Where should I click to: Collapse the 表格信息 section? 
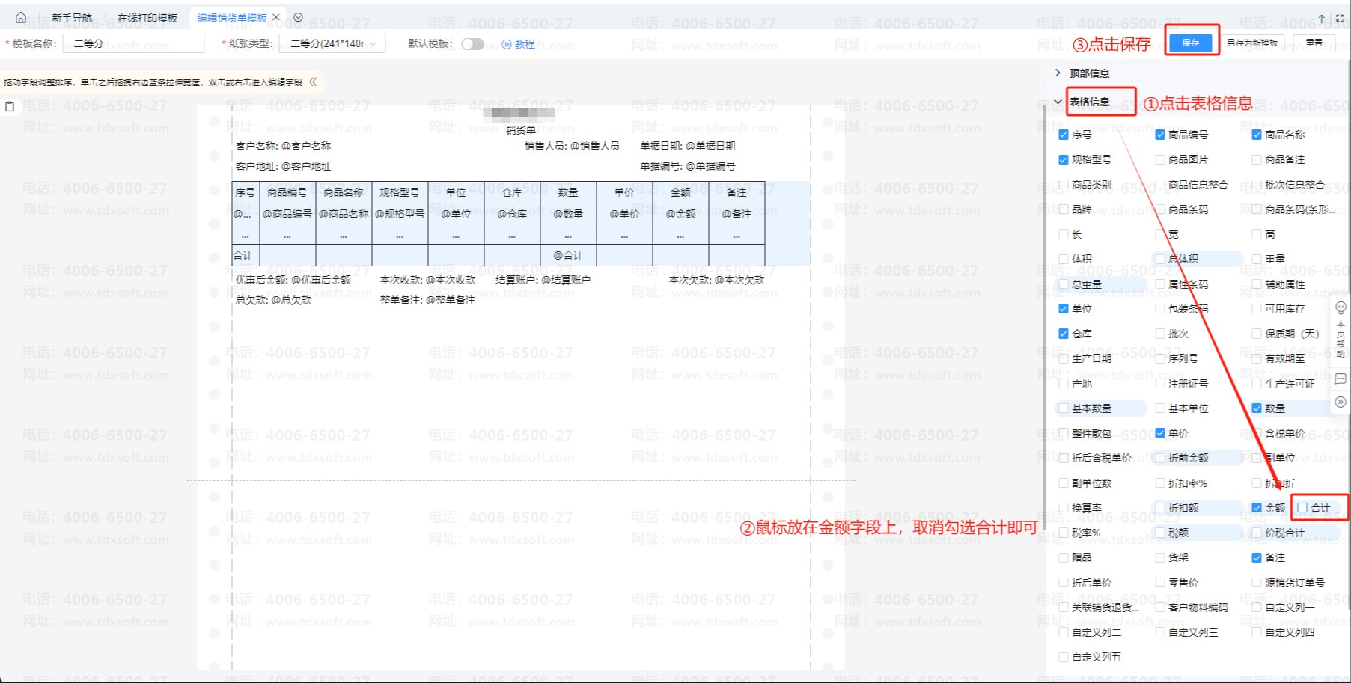pos(1058,102)
